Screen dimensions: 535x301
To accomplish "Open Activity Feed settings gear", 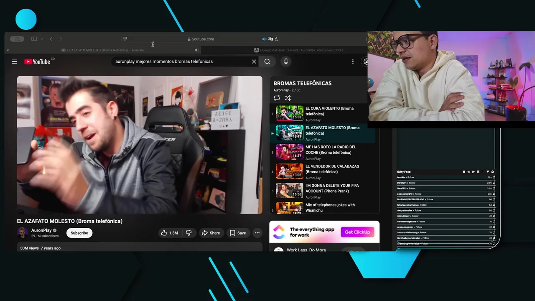I will coord(492,172).
